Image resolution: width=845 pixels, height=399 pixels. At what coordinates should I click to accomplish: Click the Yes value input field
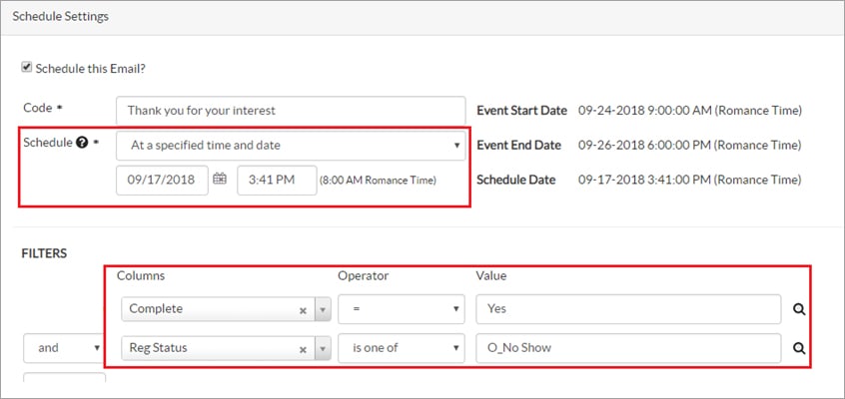click(x=628, y=309)
